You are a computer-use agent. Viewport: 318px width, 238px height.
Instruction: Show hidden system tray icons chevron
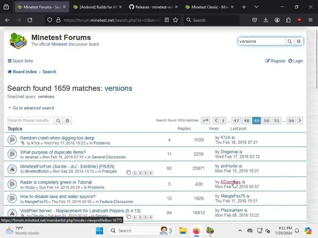(240, 231)
